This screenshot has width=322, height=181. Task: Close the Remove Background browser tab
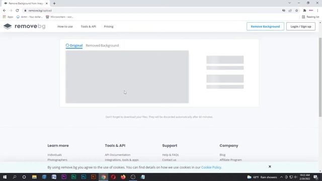[x=47, y=4]
